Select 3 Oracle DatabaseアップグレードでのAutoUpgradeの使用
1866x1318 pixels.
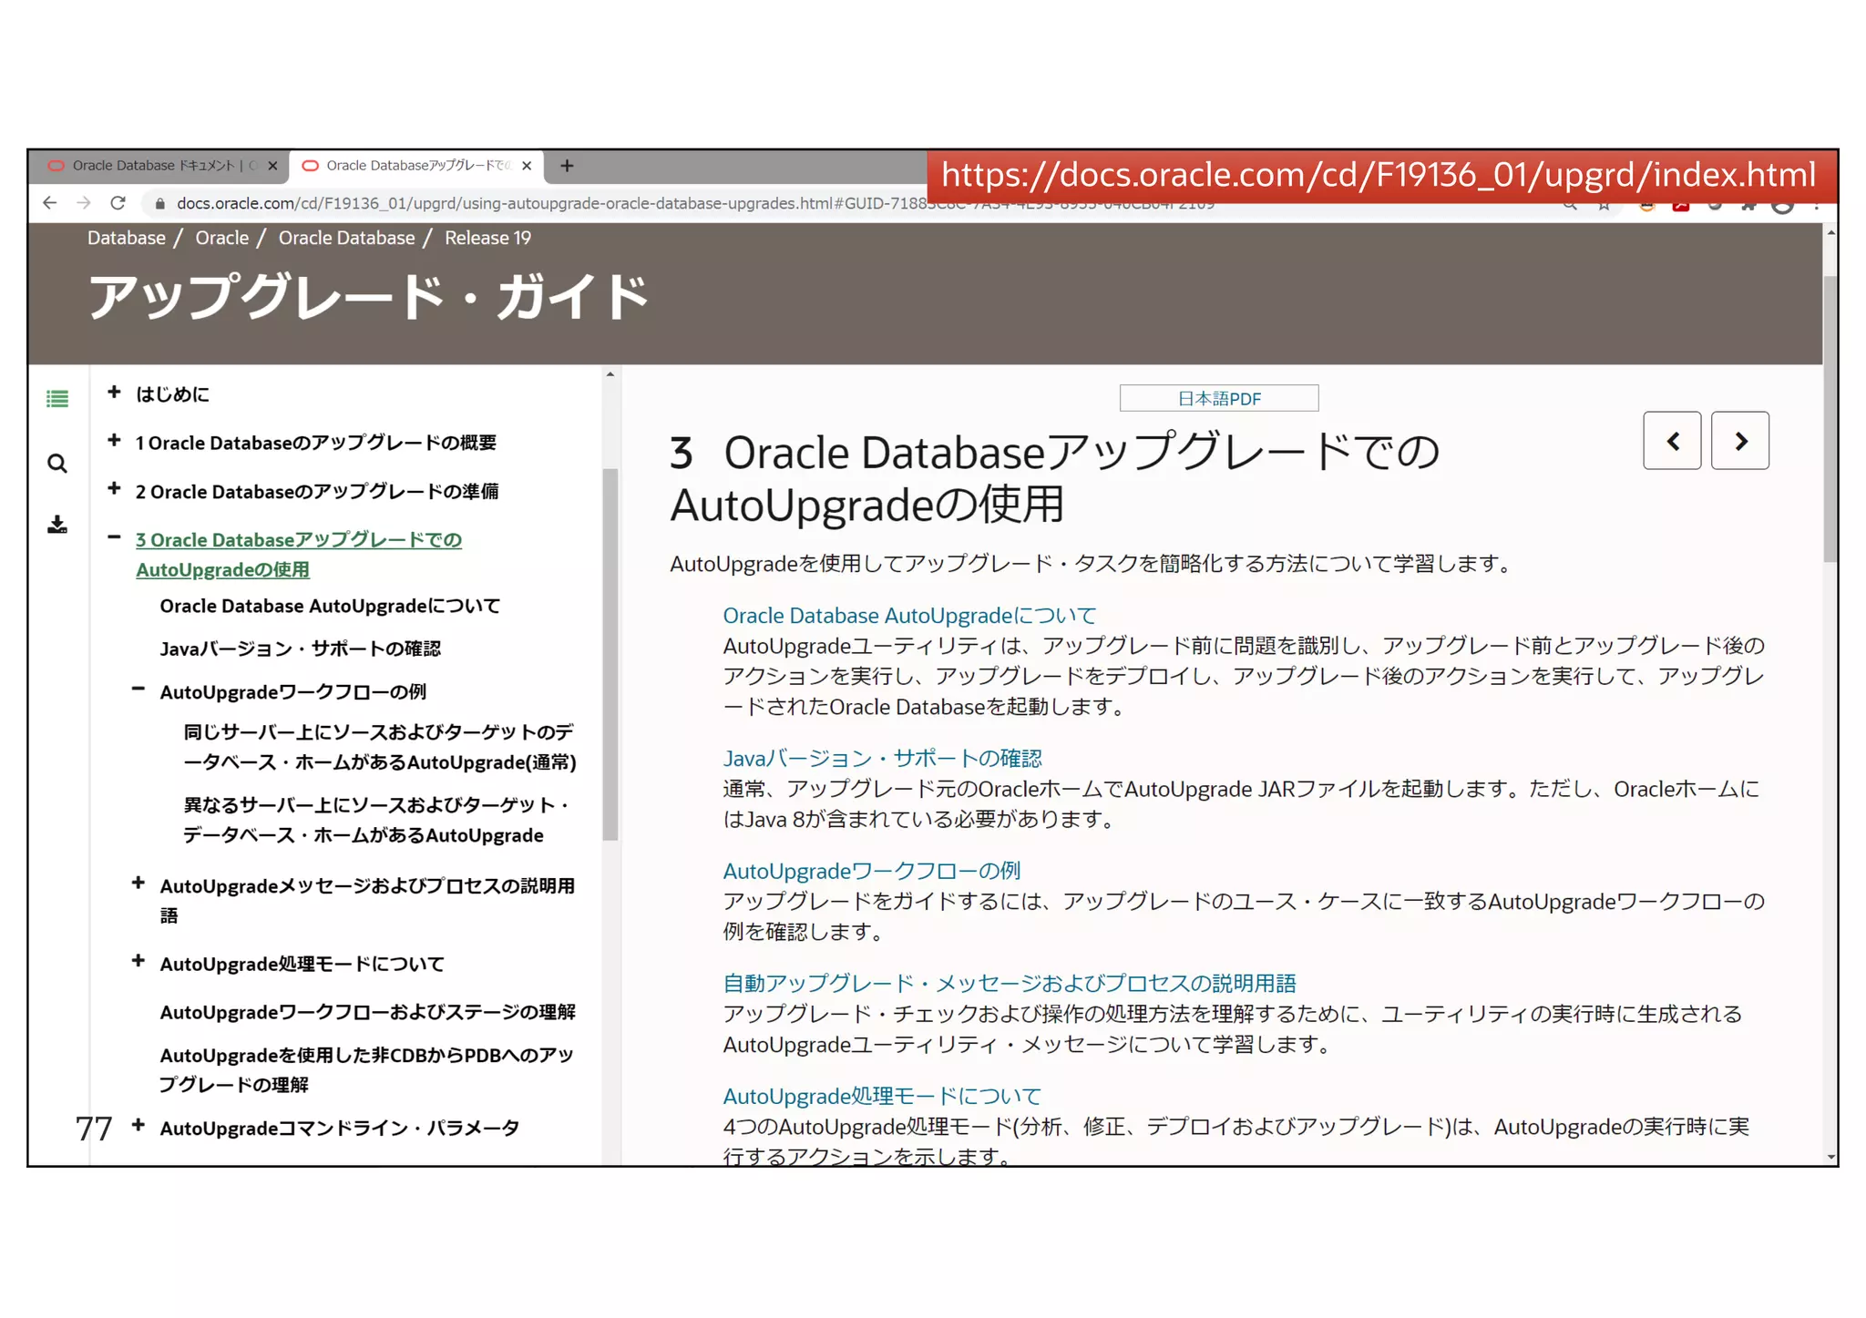click(299, 555)
